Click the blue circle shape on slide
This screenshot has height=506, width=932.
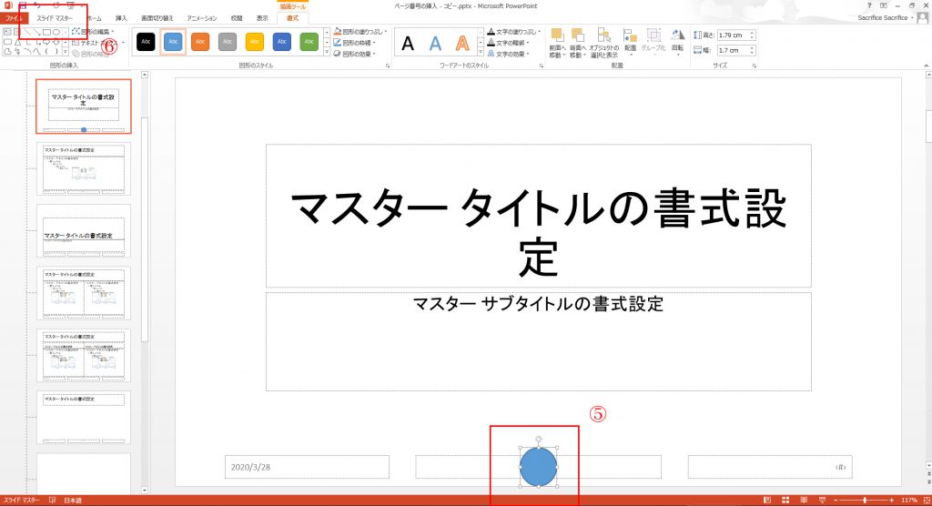[x=539, y=468]
